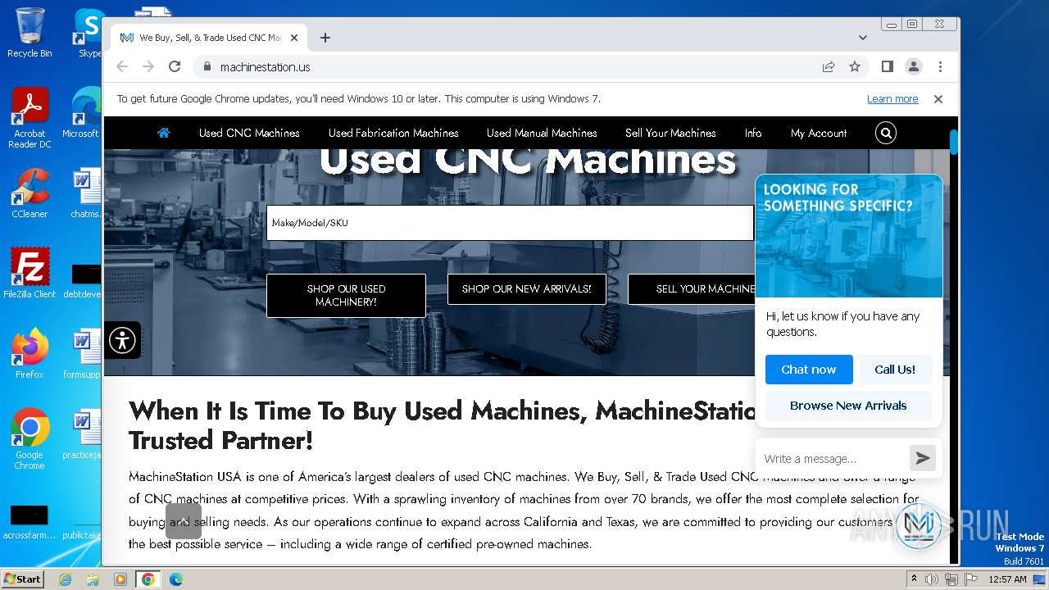Share this page from the address bar
The image size is (1049, 590).
[829, 66]
